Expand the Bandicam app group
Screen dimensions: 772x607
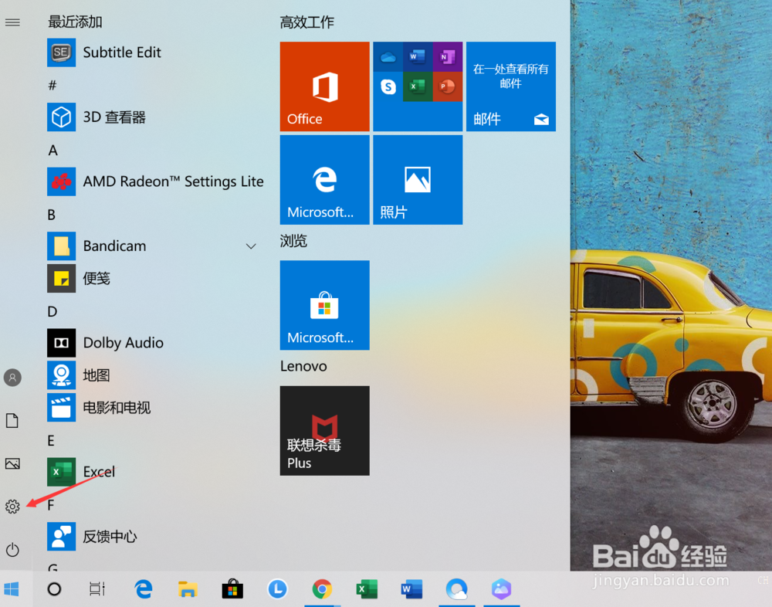251,246
